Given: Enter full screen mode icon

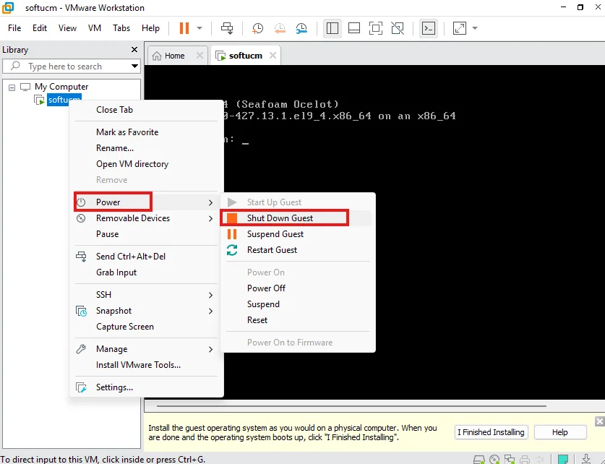Looking at the screenshot, I should [x=375, y=28].
